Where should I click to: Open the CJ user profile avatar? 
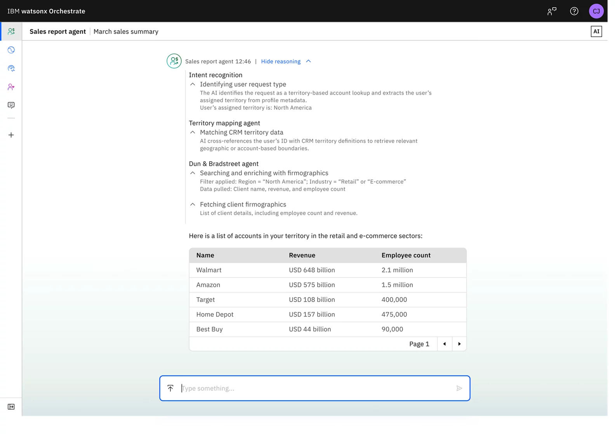(596, 11)
